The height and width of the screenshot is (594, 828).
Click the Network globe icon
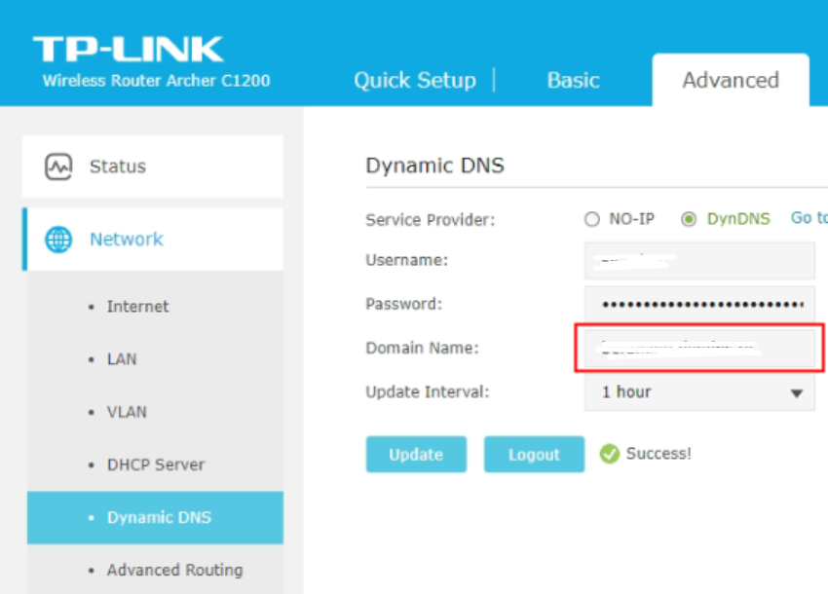(58, 240)
